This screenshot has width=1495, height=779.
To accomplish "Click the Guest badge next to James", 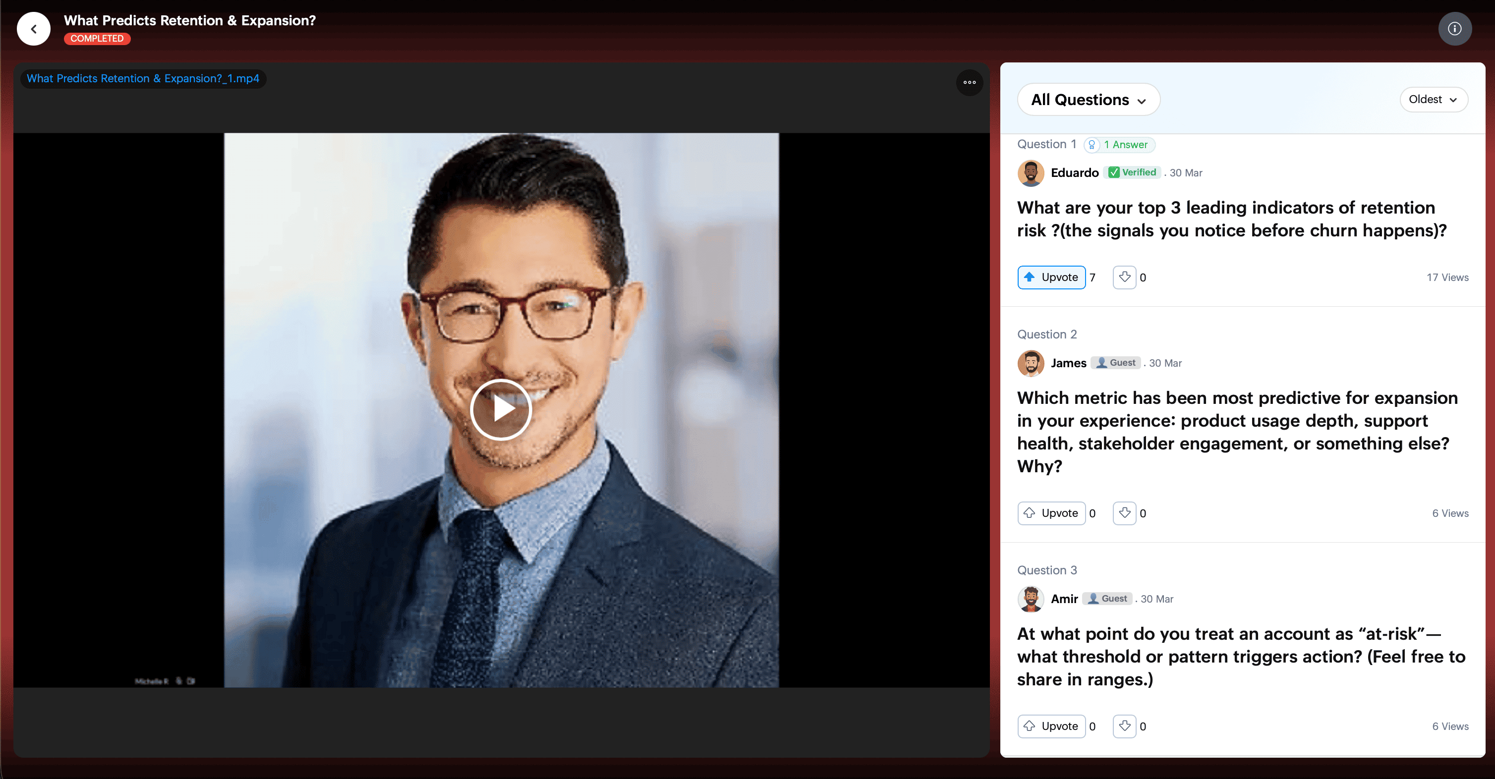I will tap(1115, 363).
